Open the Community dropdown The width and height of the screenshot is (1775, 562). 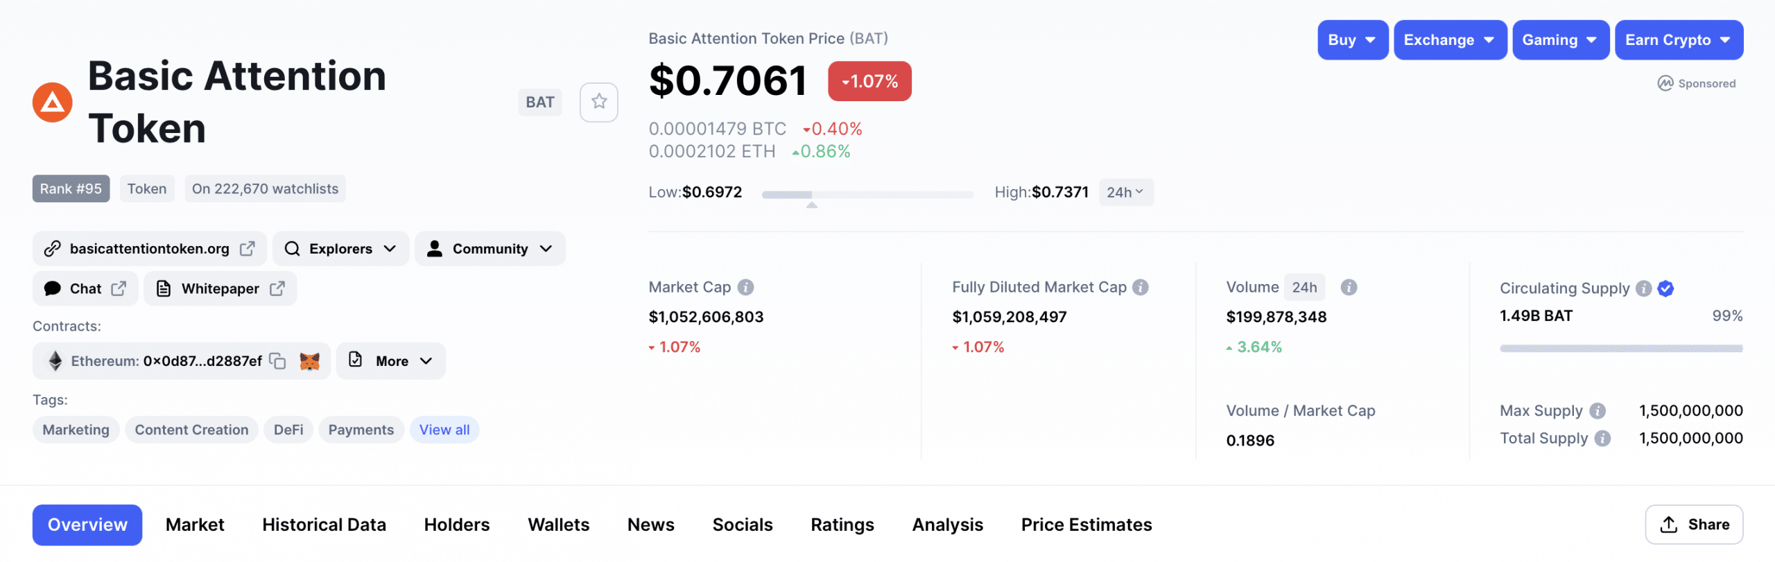tap(490, 249)
